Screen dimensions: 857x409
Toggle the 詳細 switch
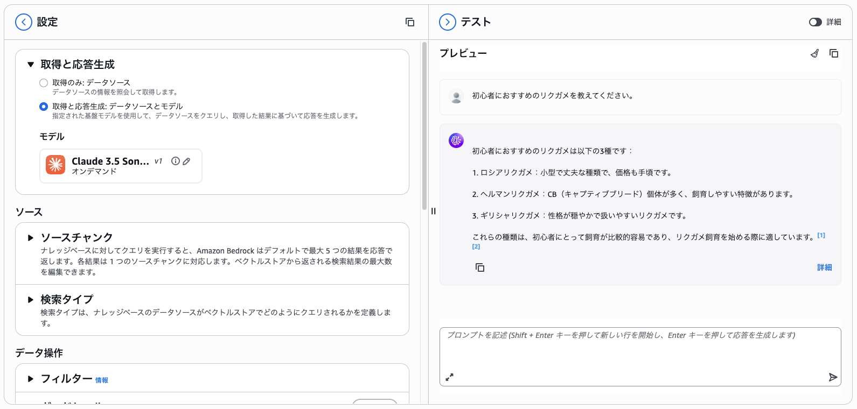point(816,22)
